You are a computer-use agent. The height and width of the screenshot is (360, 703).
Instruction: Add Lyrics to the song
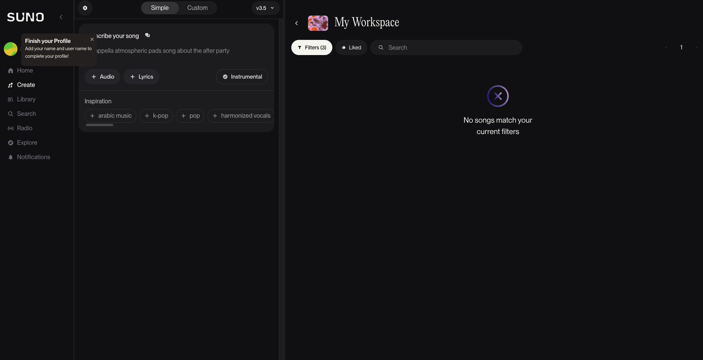point(141,76)
